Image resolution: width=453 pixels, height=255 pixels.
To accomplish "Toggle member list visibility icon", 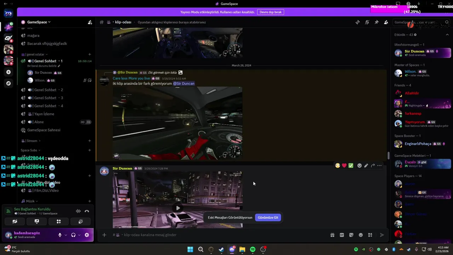I will pyautogui.click(x=386, y=22).
